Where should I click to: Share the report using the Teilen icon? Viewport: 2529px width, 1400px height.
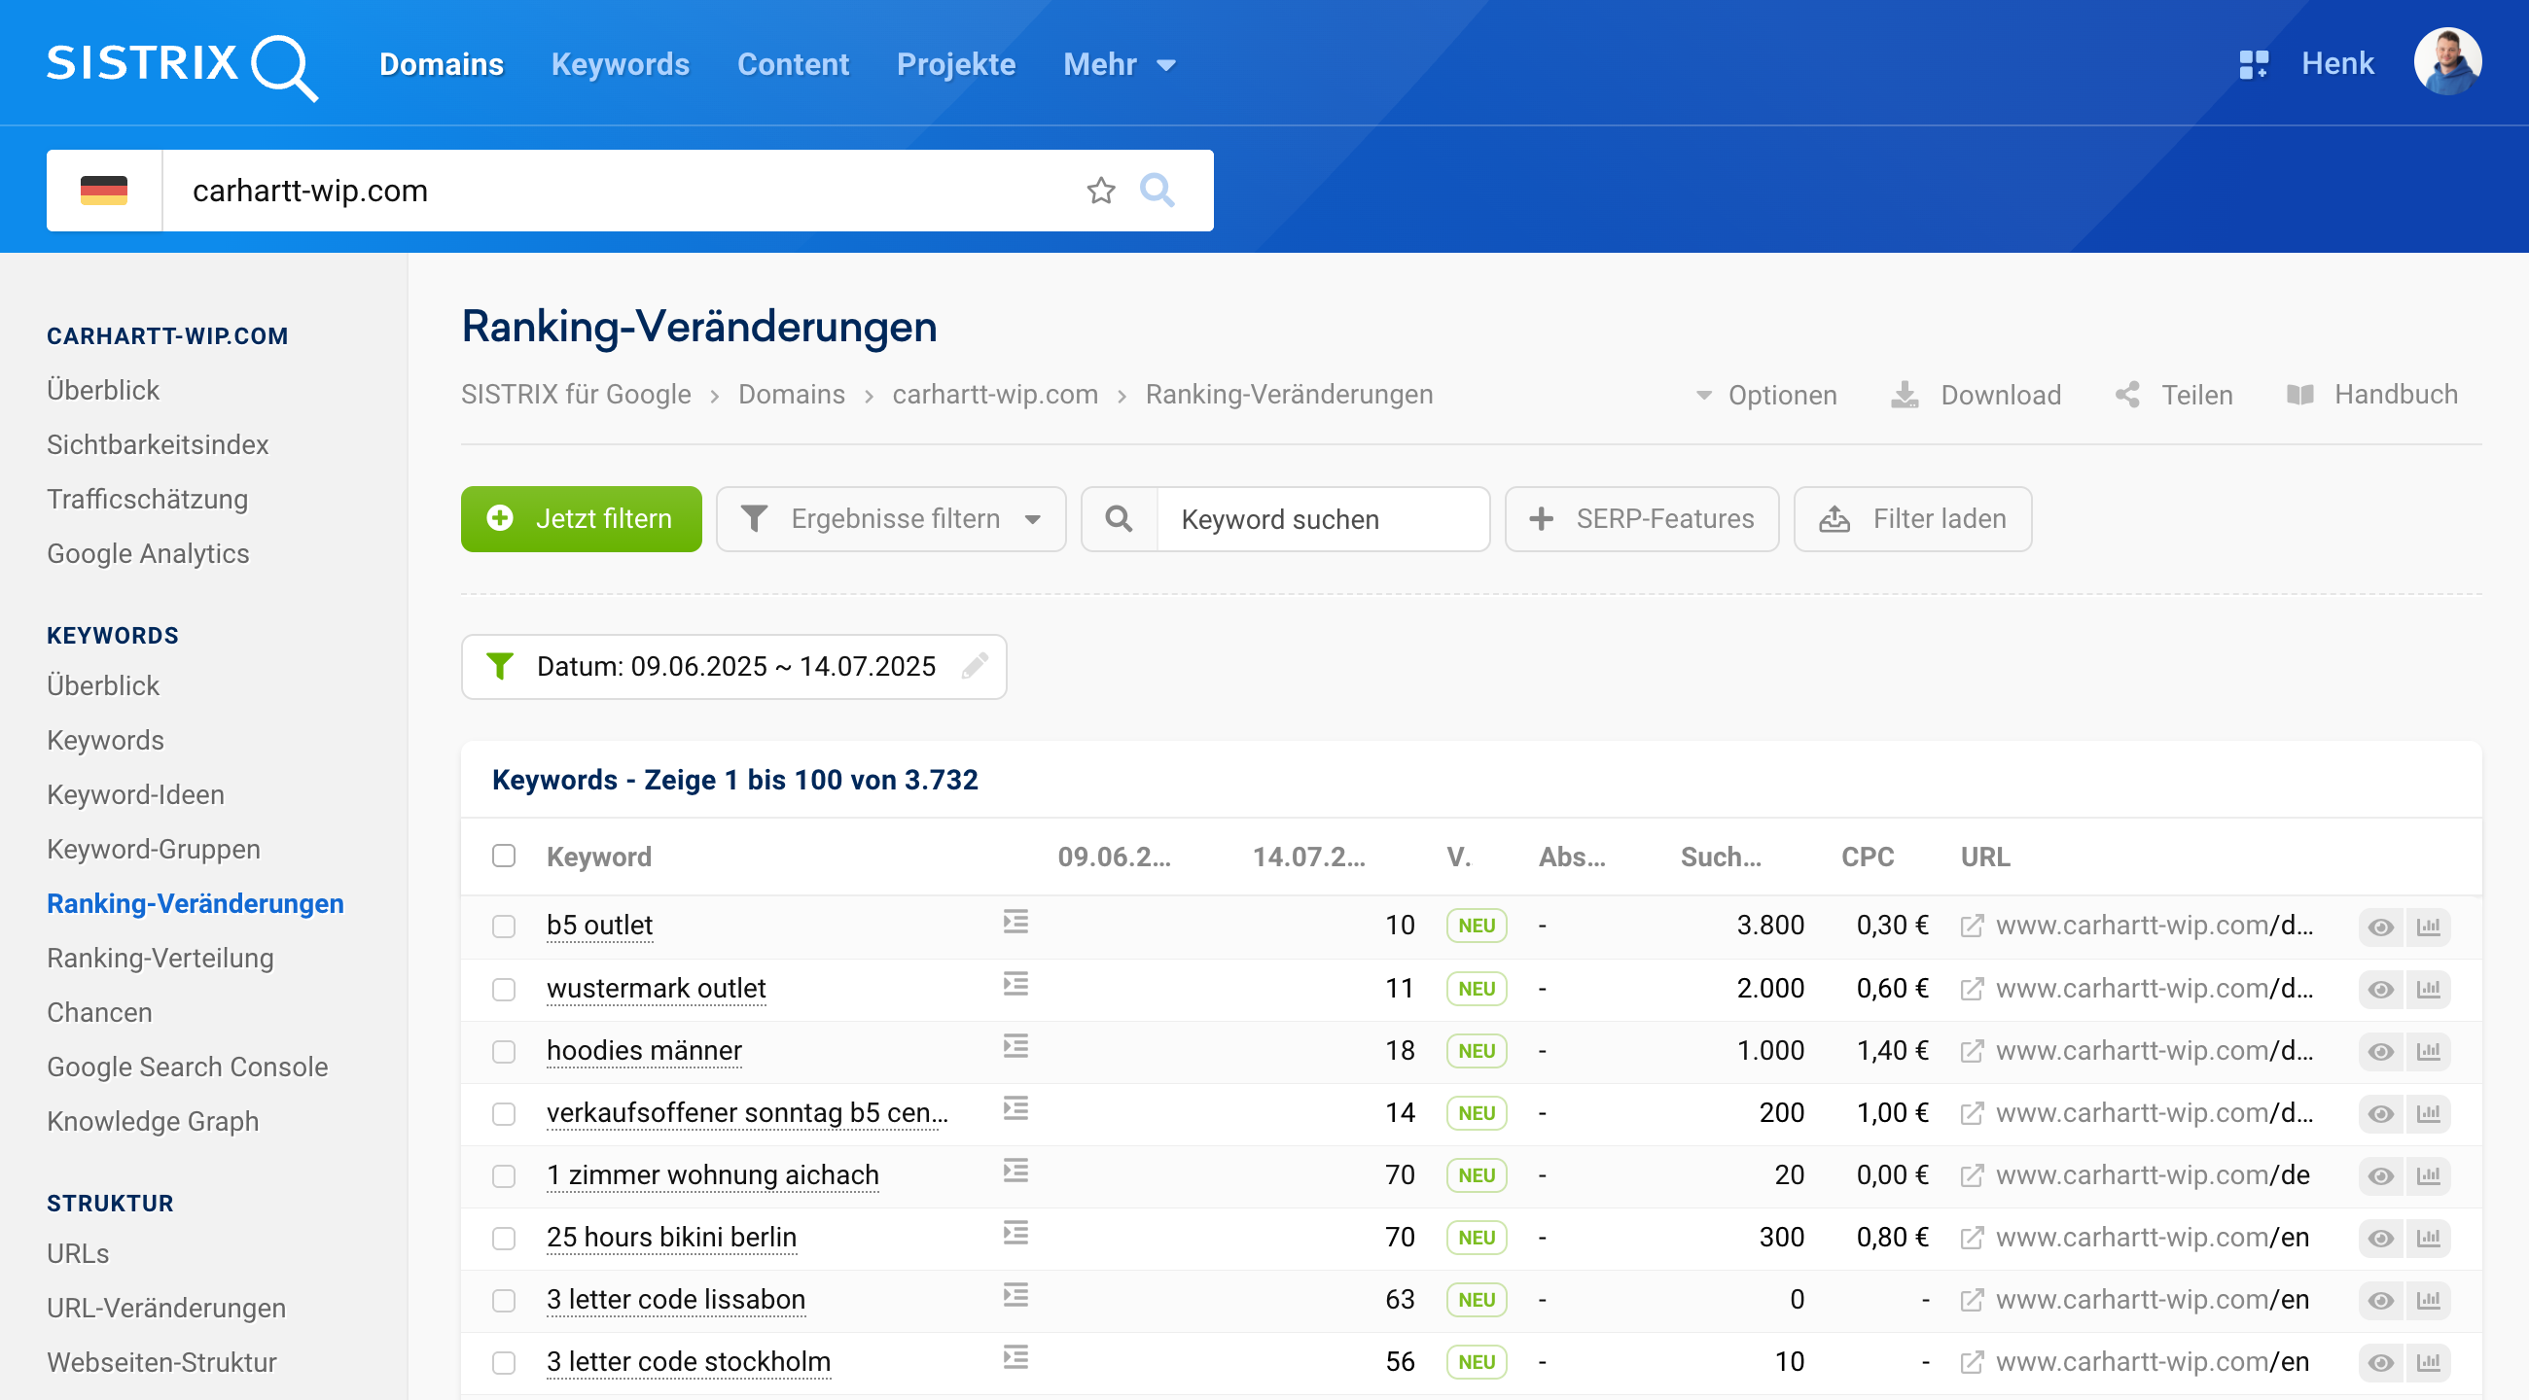point(2127,395)
